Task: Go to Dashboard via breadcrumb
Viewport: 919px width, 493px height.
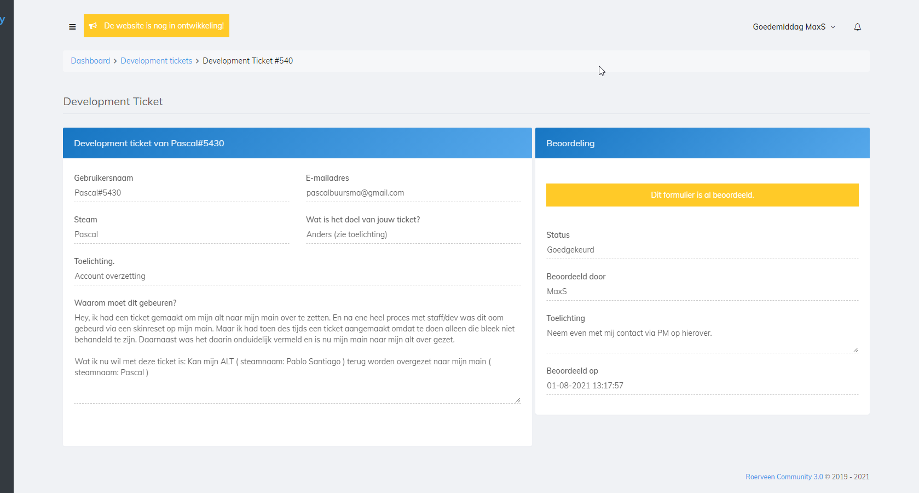Action: [x=90, y=61]
